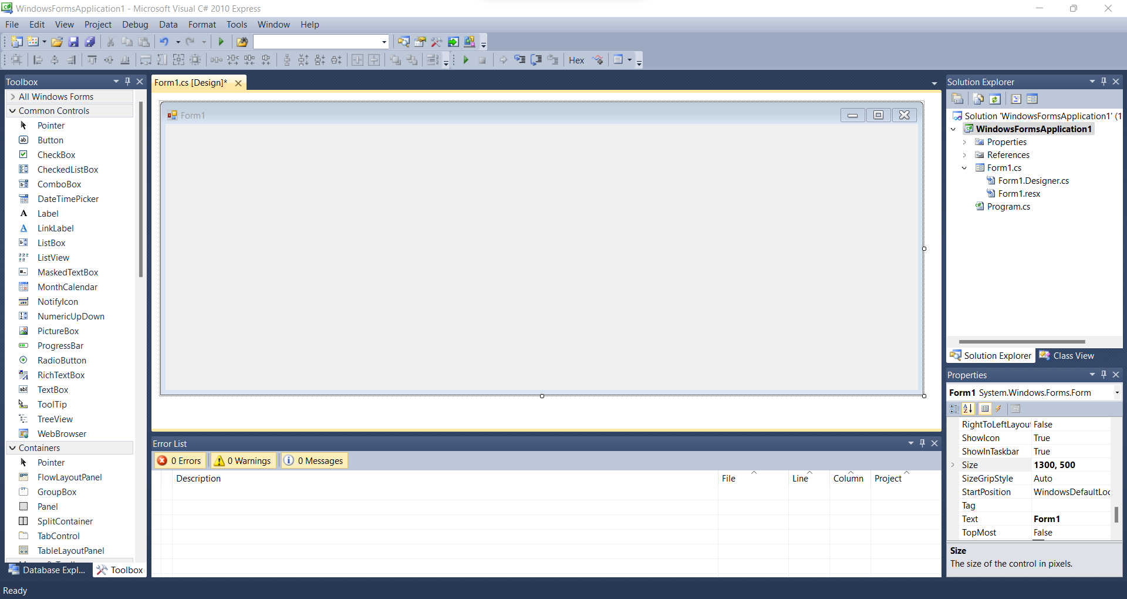Toggle Categorized view in Properties panel
Viewport: 1127px width, 599px height.
point(954,409)
